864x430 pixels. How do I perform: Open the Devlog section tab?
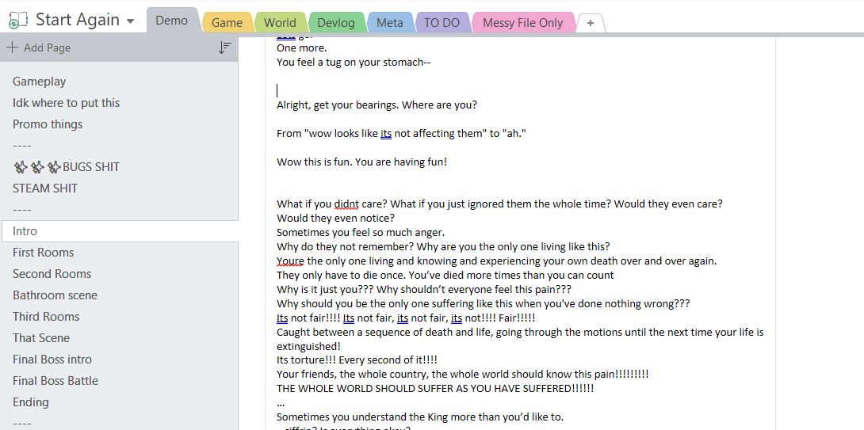click(337, 23)
